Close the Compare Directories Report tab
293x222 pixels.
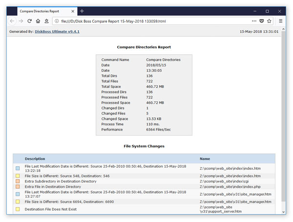(x=73, y=11)
